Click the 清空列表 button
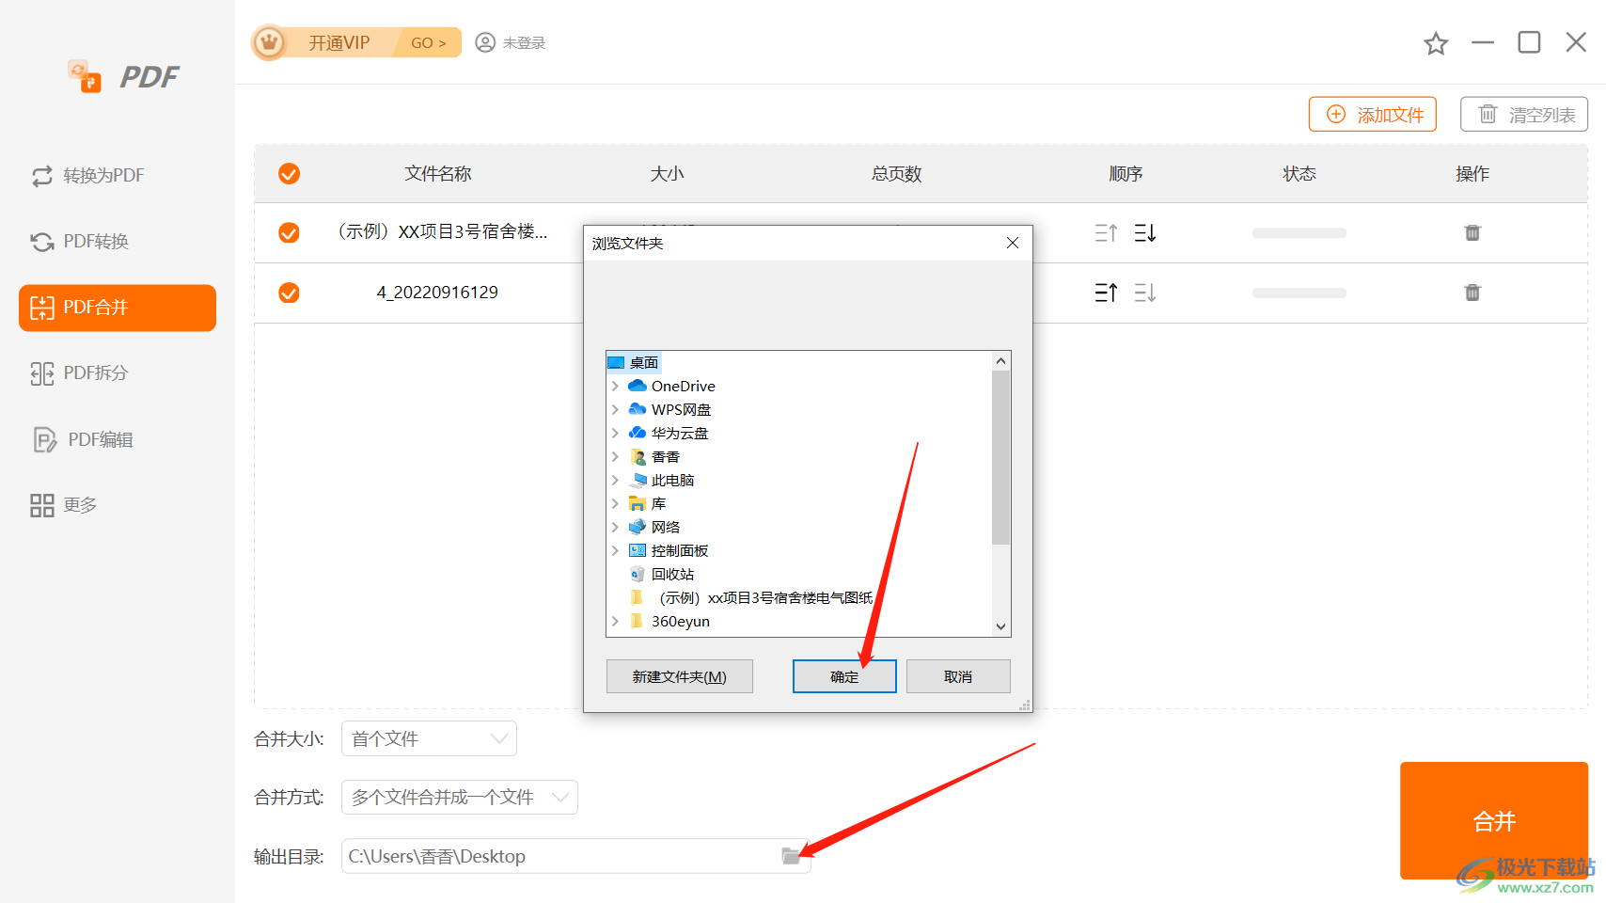1606x903 pixels. [1524, 114]
